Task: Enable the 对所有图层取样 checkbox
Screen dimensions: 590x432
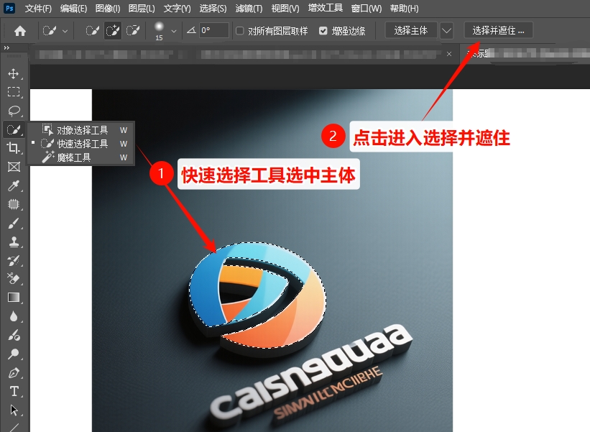Action: 239,31
